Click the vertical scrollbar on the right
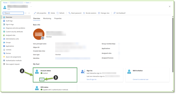The height and width of the screenshot is (94, 176). coord(173,45)
